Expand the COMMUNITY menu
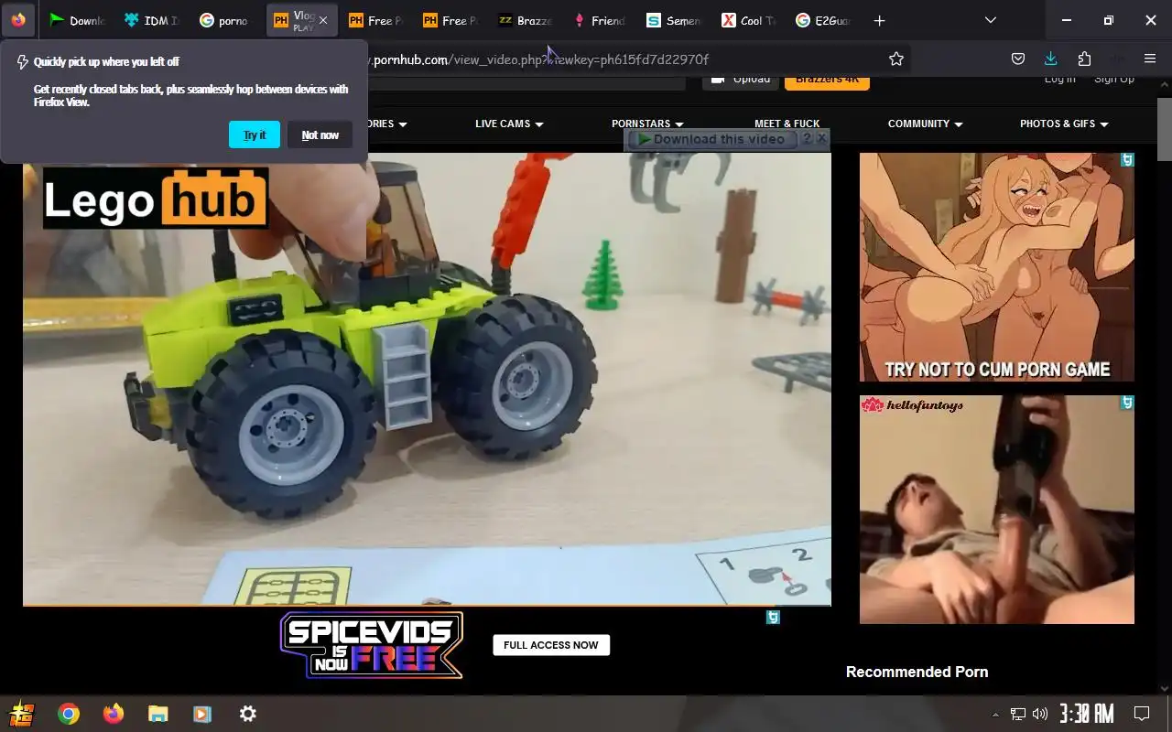This screenshot has height=732, width=1172. click(925, 124)
